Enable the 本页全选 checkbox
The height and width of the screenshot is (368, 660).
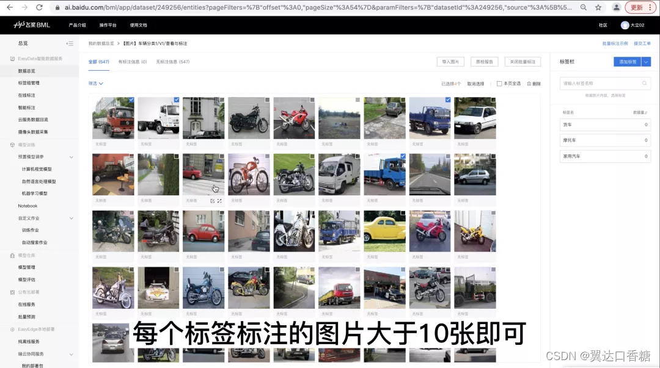pyautogui.click(x=499, y=84)
